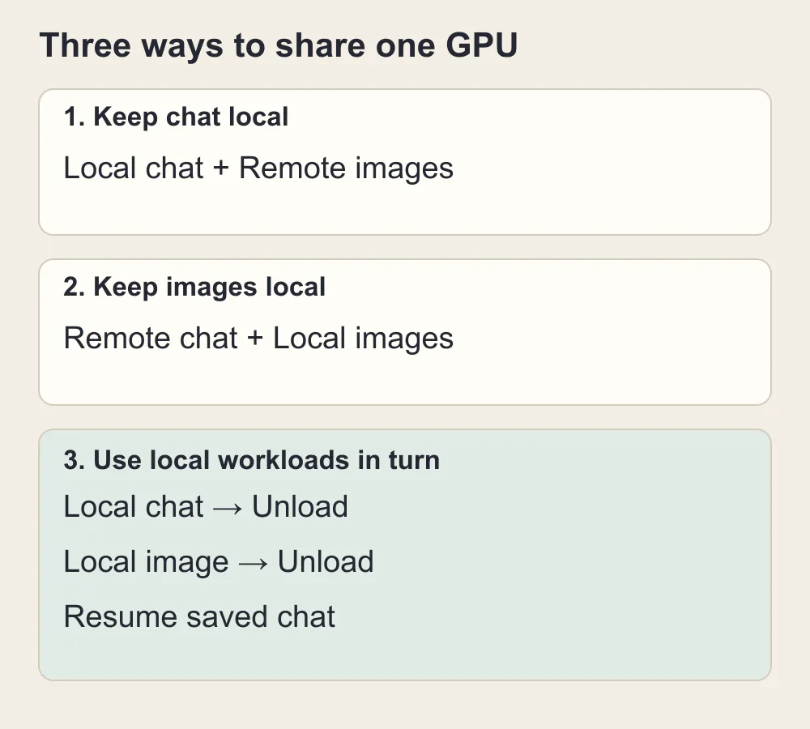Click the arrow after 'Local image'
Screen dimensions: 810x729
coord(253,564)
